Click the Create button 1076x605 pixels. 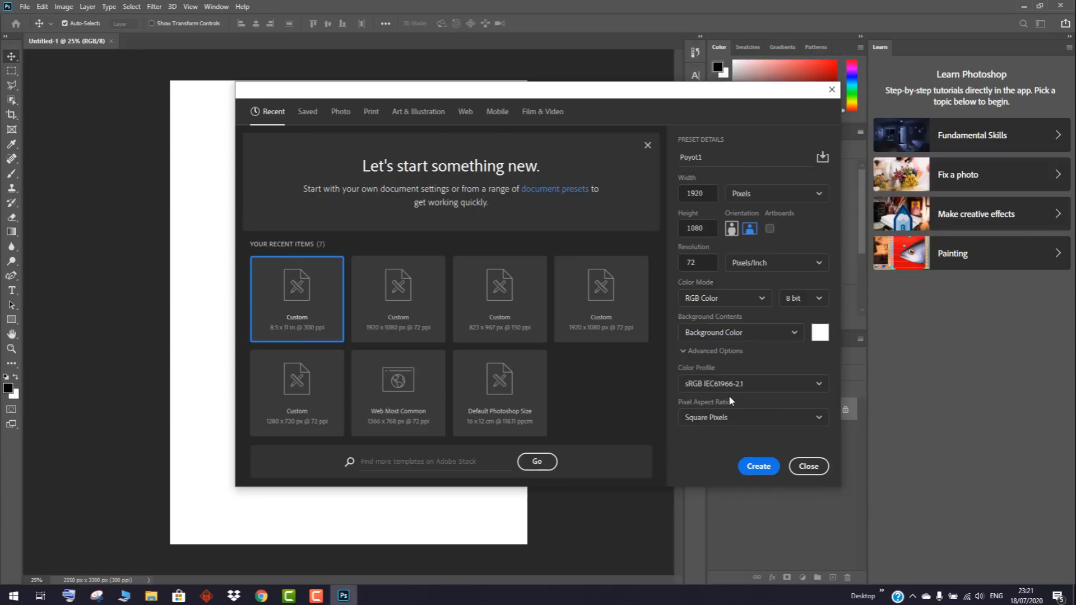pos(758,466)
